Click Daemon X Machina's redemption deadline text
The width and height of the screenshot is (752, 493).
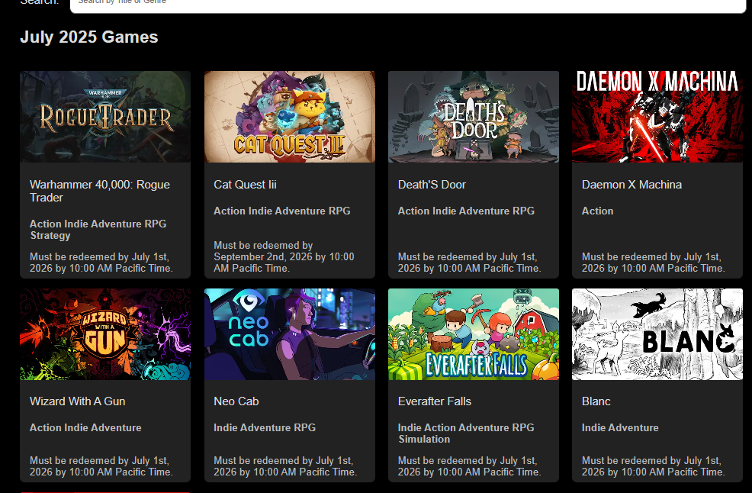[x=653, y=263]
